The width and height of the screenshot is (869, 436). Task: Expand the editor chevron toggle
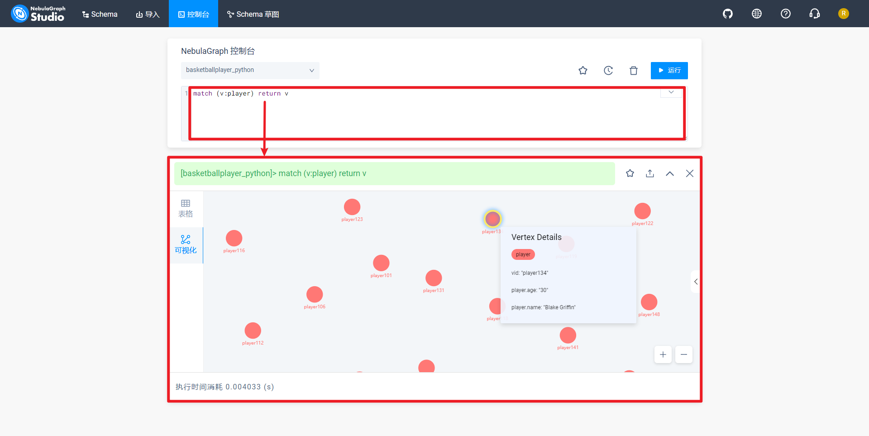coord(671,92)
